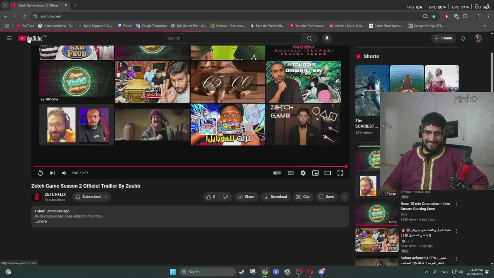Open YouTube notifications bell
494x278 pixels.
click(x=463, y=38)
